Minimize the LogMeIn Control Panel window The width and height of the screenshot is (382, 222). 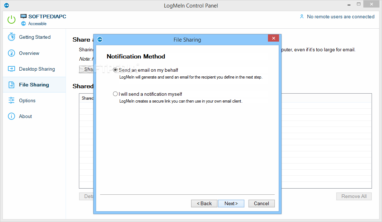(x=349, y=4)
